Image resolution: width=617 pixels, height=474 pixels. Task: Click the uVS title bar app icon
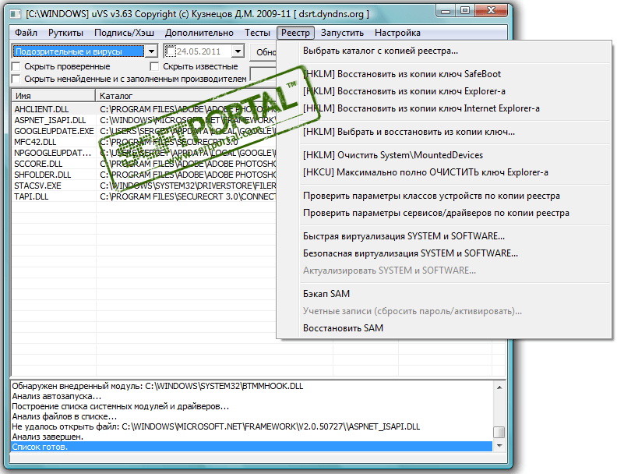click(16, 14)
